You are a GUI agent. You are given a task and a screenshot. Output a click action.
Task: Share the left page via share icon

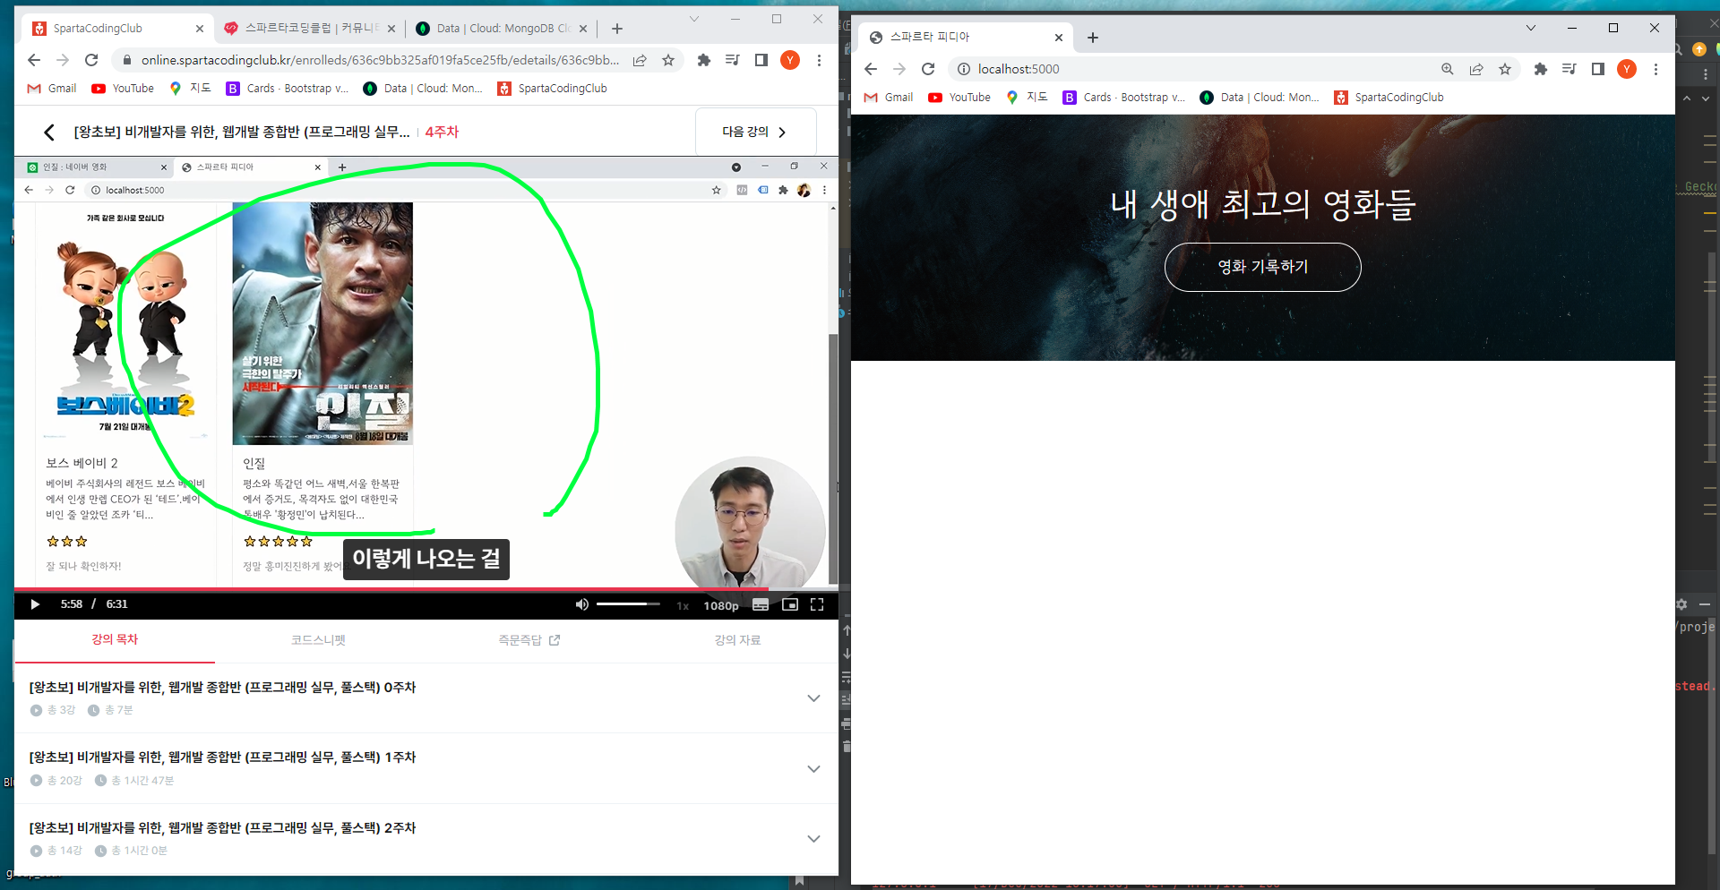click(640, 60)
